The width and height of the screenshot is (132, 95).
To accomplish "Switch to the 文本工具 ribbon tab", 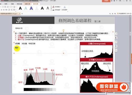I will coord(36,4).
